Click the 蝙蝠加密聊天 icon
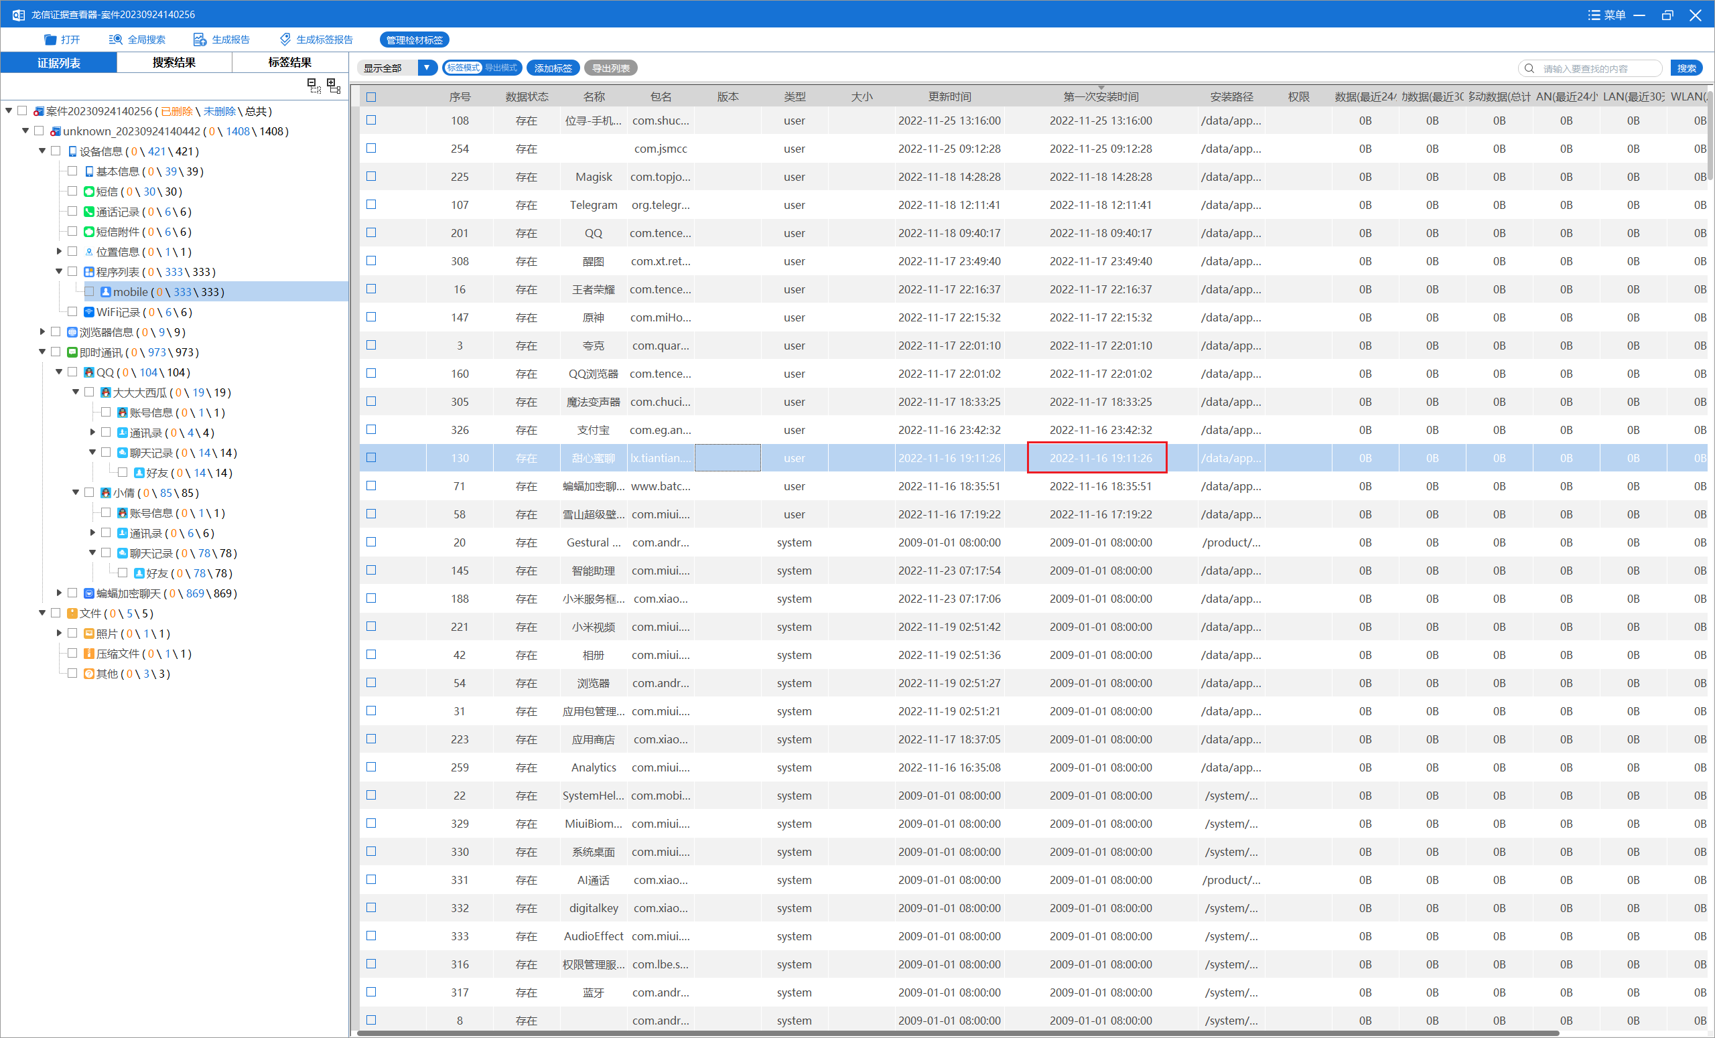 pyautogui.click(x=89, y=593)
